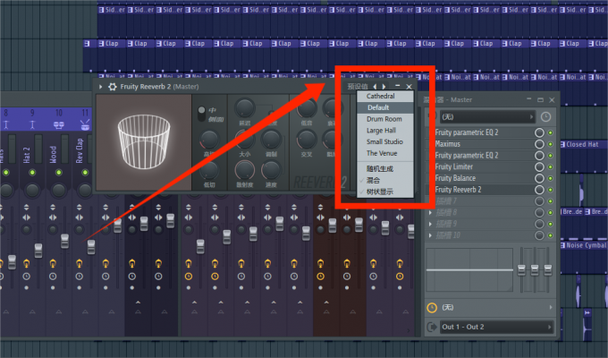Click Hat 2 track yellow polarity icon
The image size is (608, 358).
(26, 263)
